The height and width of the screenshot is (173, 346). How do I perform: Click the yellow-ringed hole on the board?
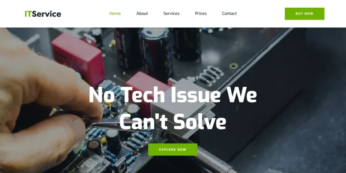click(x=233, y=66)
